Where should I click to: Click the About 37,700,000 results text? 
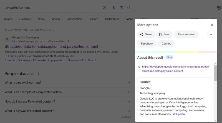29,30
